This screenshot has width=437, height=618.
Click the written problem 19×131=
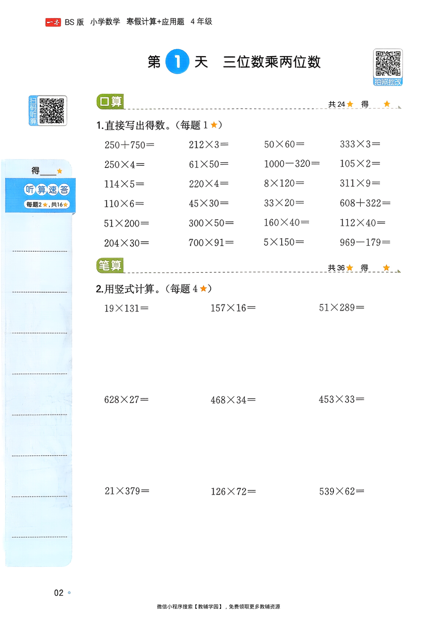point(126,308)
